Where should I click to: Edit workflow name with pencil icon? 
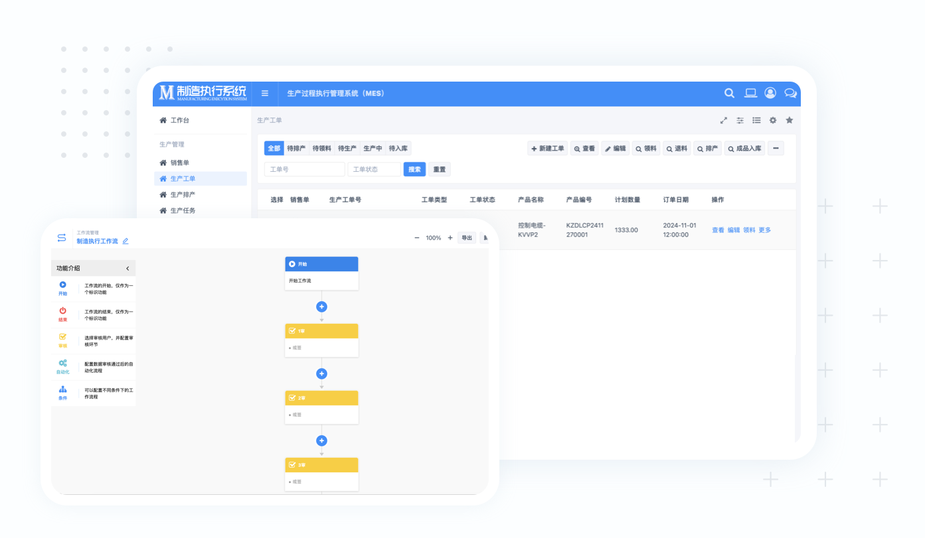pos(126,241)
